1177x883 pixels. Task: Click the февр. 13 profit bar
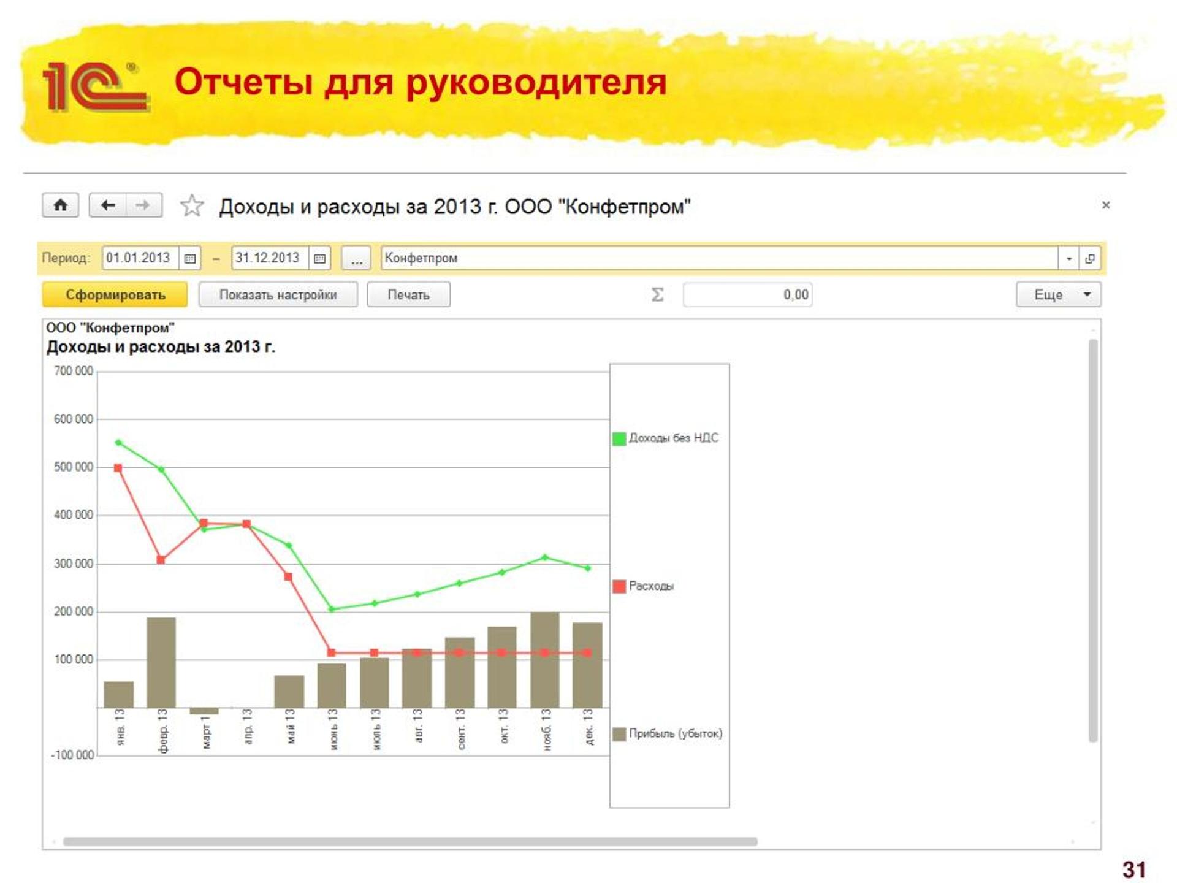point(161,663)
